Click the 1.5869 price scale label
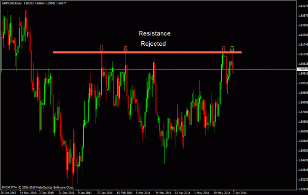 [303, 93]
